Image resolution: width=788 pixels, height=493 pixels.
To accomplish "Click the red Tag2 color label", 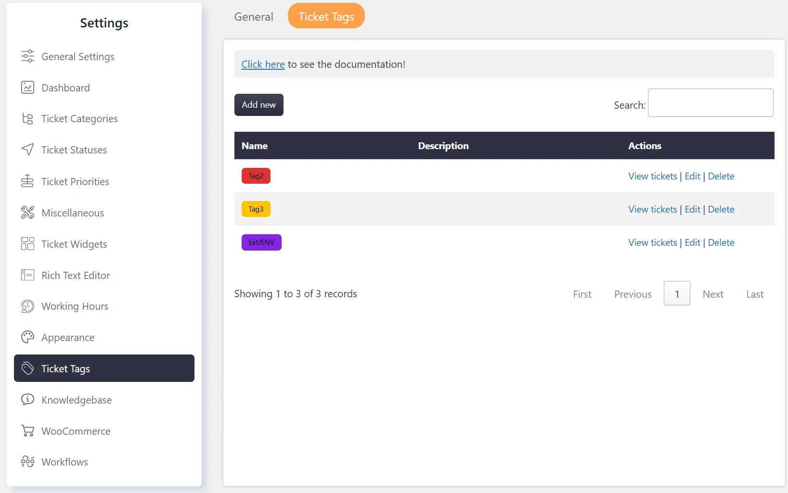I will (256, 176).
